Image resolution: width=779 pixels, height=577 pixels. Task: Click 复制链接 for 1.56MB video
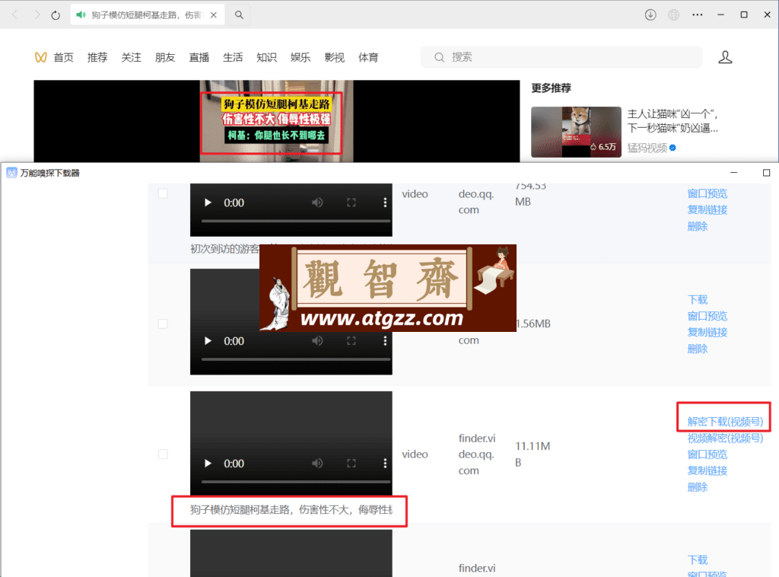[x=707, y=332]
